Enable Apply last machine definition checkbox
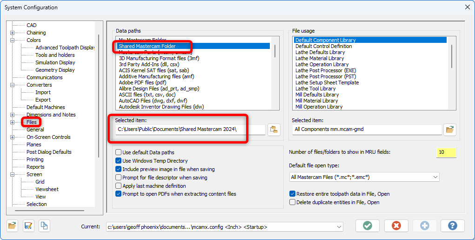This screenshot has height=240, width=475. point(119,185)
